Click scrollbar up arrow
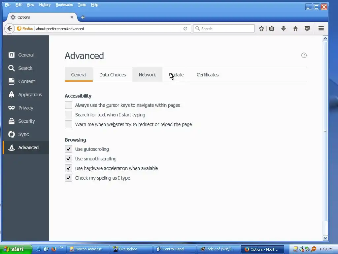 [325, 38]
